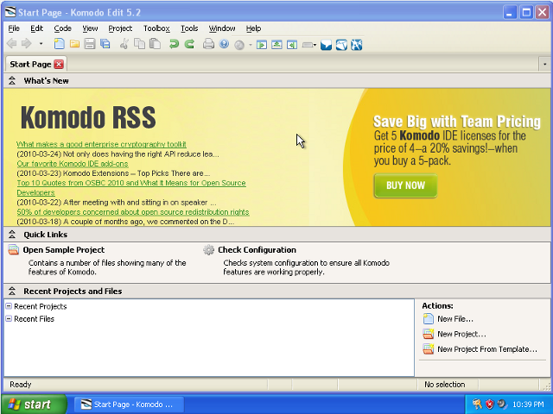Click 'No selection' in status bar
The height and width of the screenshot is (414, 553).
(444, 385)
